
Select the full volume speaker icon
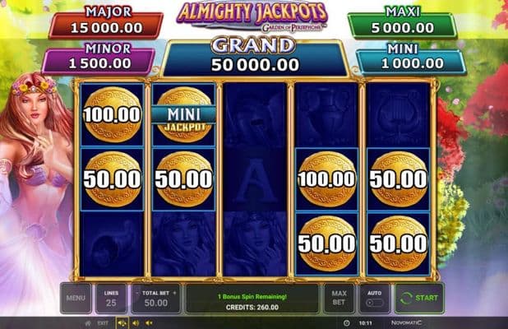(122, 323)
